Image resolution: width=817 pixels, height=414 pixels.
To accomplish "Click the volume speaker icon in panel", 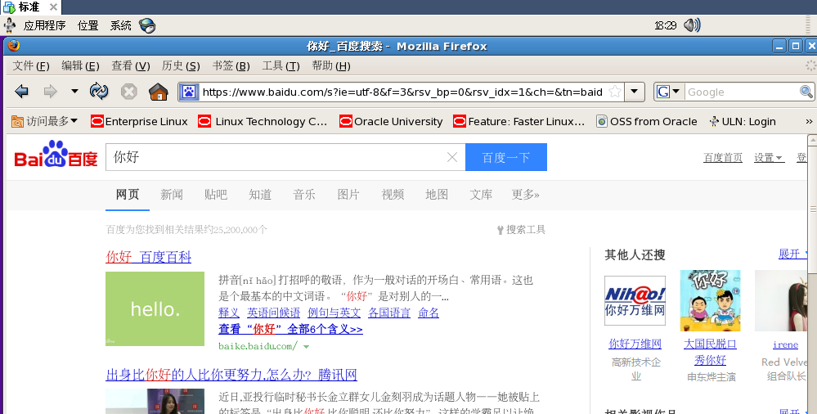I will [692, 25].
